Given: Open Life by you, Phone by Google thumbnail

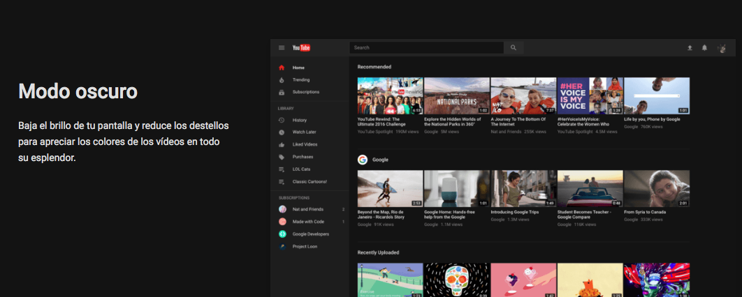Looking at the screenshot, I should click(x=657, y=96).
